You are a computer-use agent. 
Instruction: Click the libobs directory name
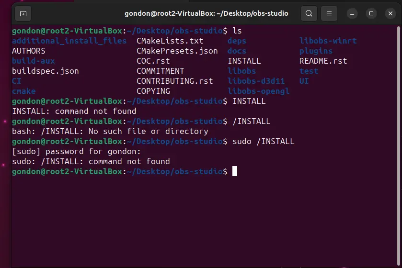[x=242, y=71]
